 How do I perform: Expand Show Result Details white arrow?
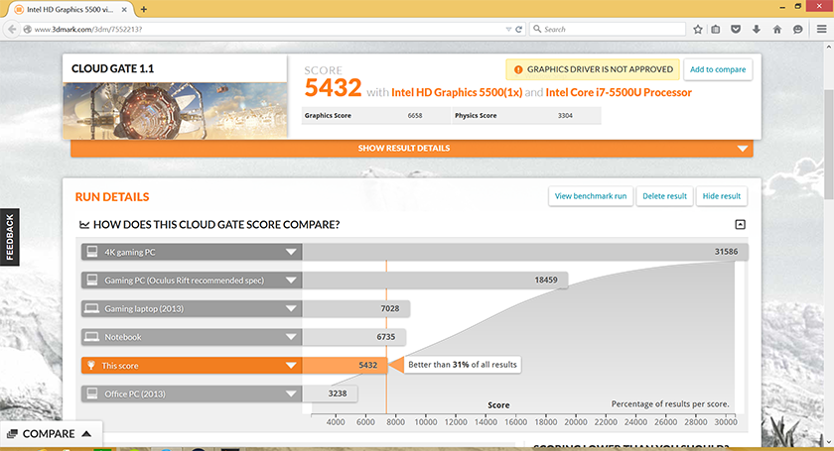743,149
